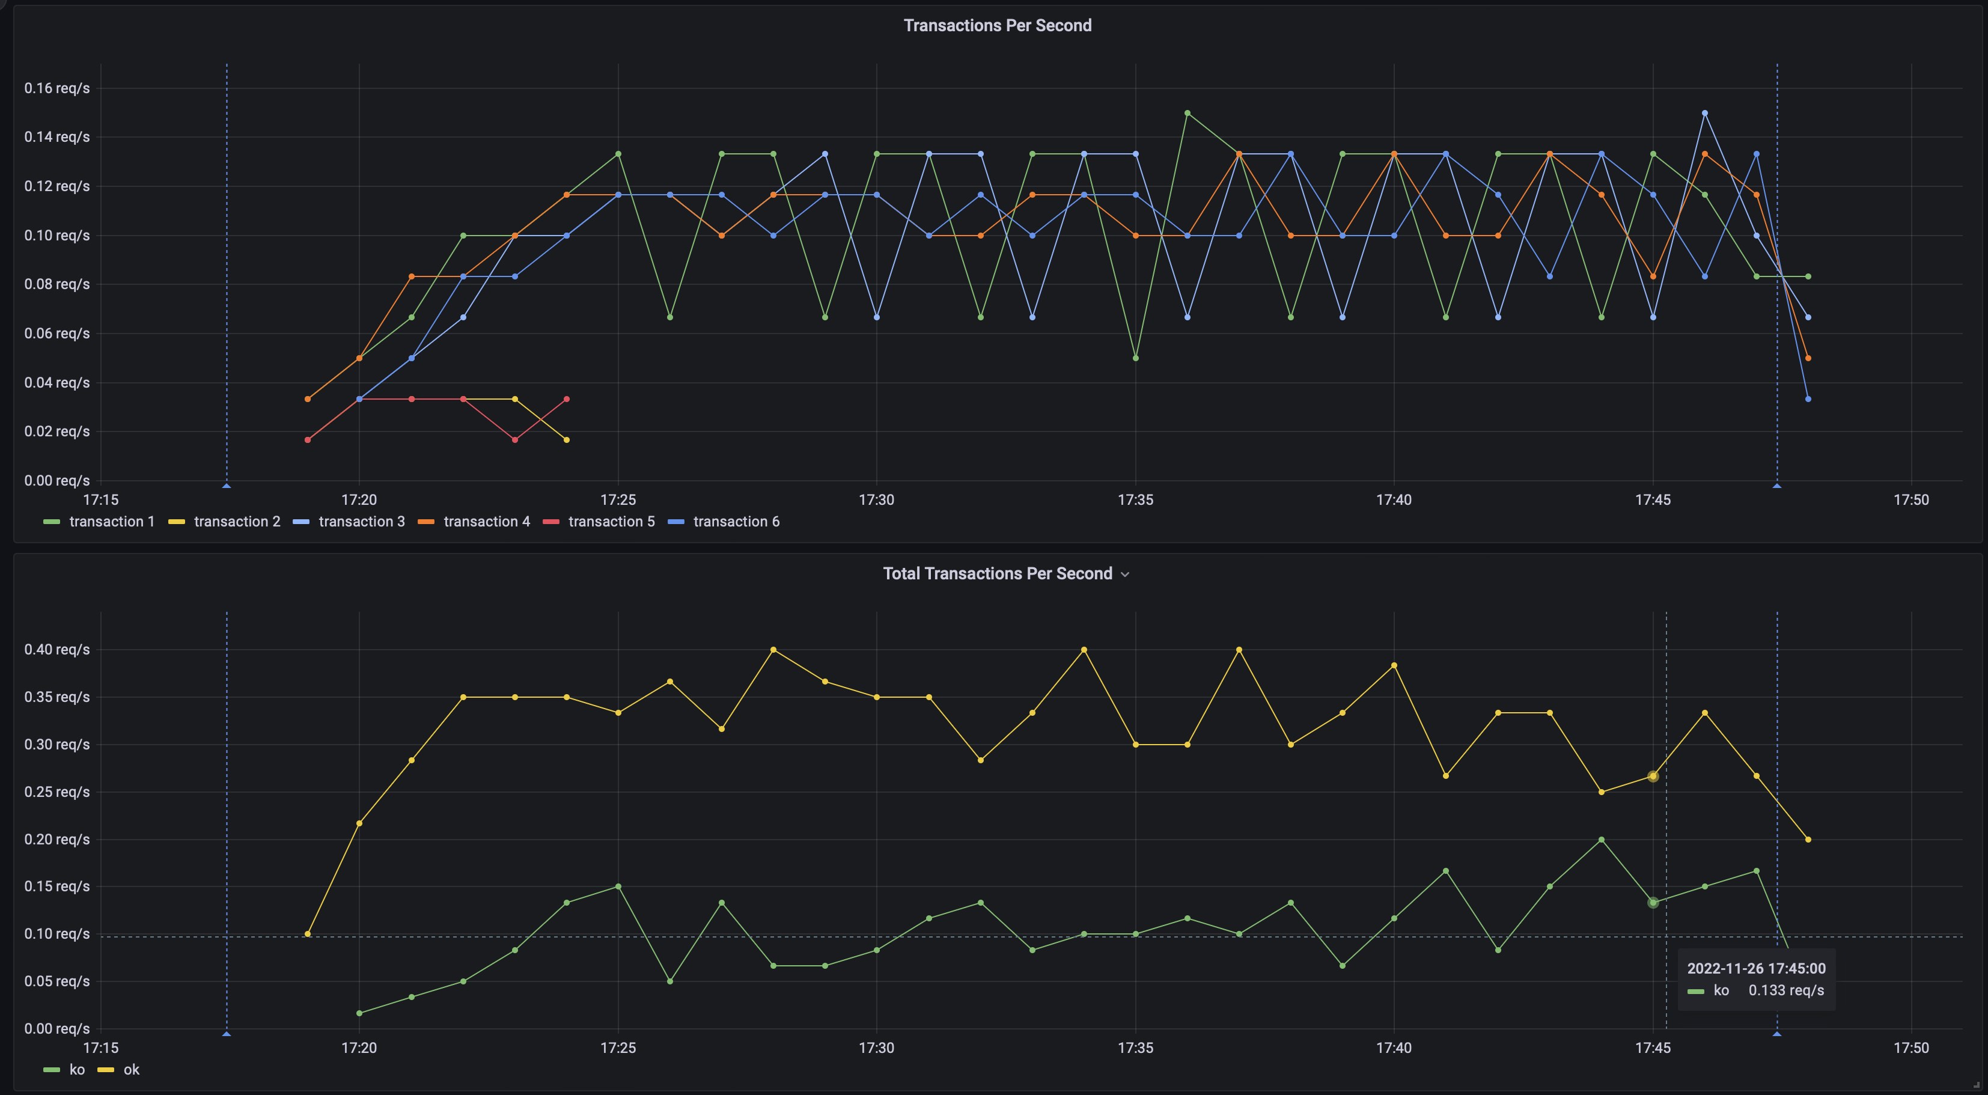Toggle the ok series legend label

point(131,1070)
